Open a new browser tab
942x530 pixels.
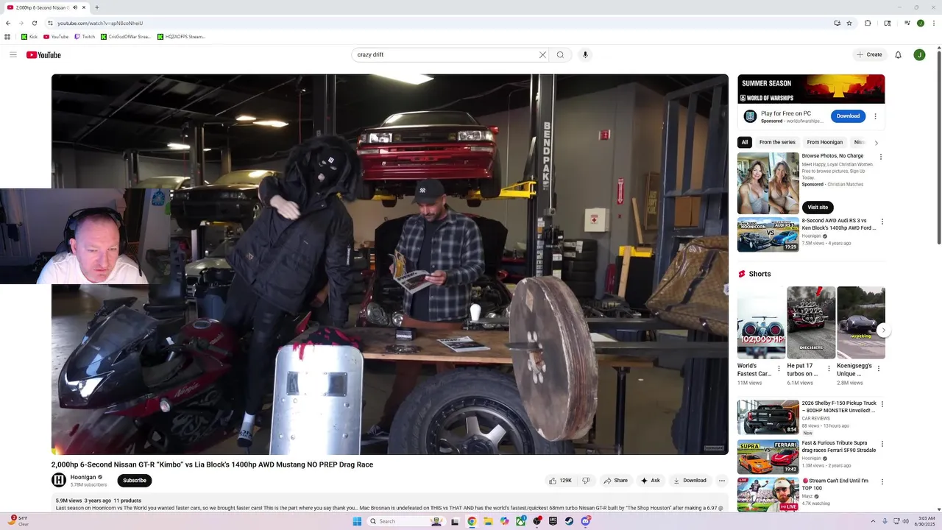[x=97, y=7]
